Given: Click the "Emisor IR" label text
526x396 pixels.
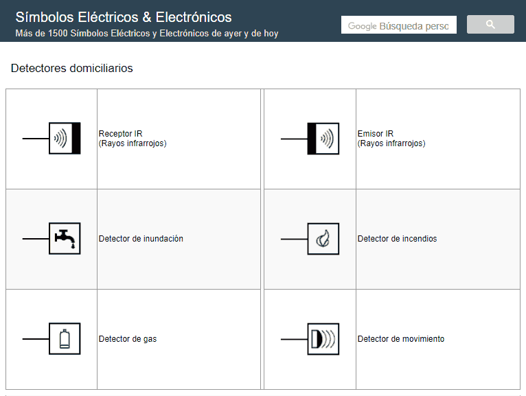Looking at the screenshot, I should (x=376, y=134).
